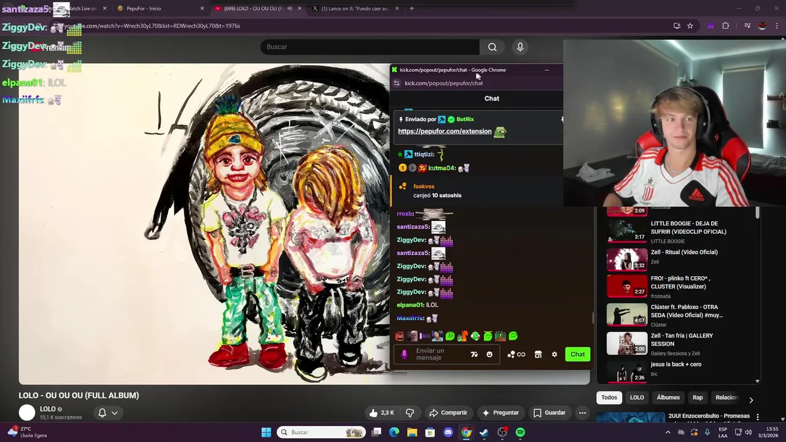Mute the LOLO YouTube tab audio icon
The height and width of the screenshot is (442, 786).
coord(289,9)
